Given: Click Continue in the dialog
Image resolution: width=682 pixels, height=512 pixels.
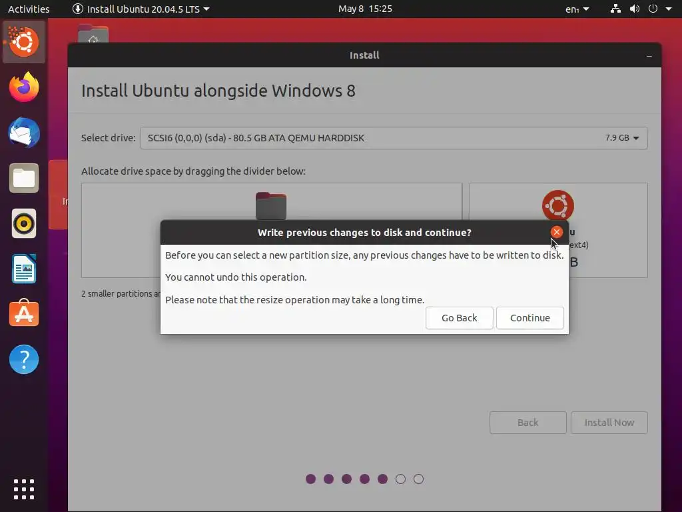Looking at the screenshot, I should (x=529, y=318).
